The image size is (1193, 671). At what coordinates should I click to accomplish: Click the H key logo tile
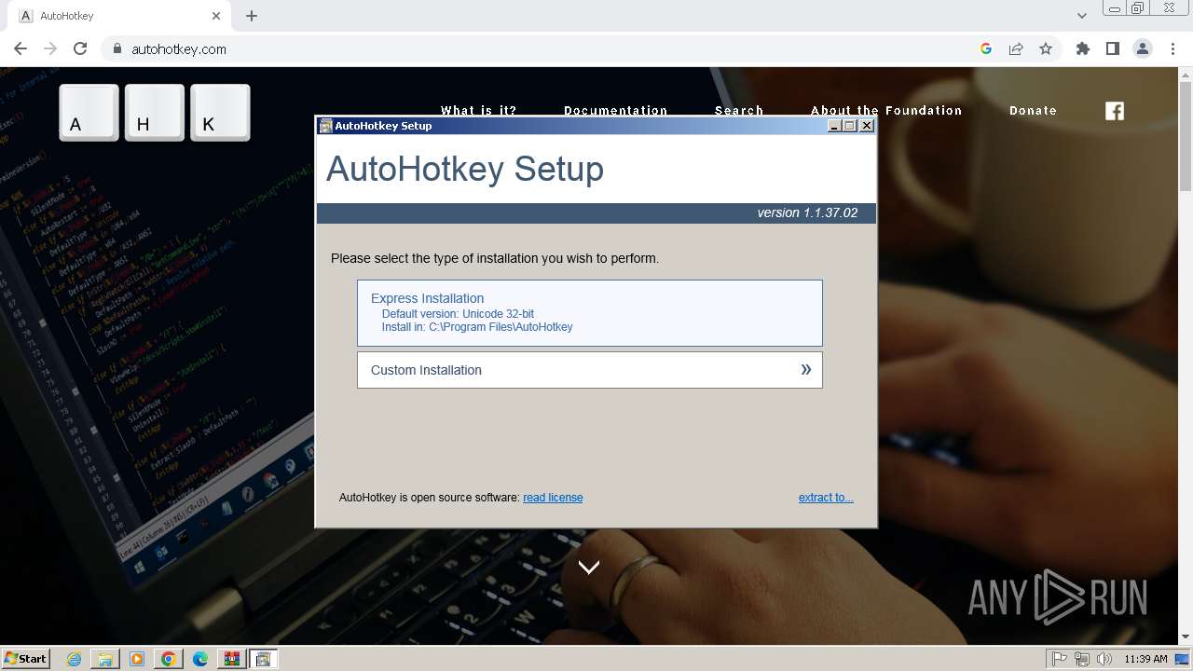click(x=155, y=113)
